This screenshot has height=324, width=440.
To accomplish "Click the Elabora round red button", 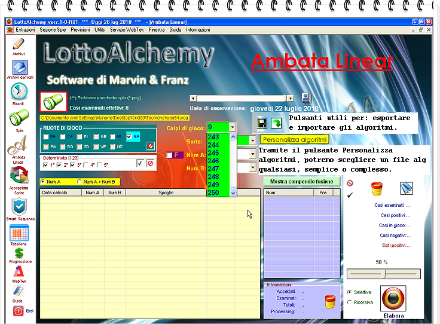I will point(393,298).
